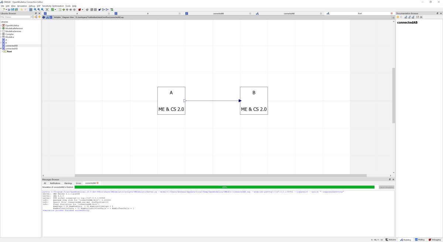The height and width of the screenshot is (242, 443).
Task: Expand the Root node in libraries tree
Action: pyautogui.click(x=3, y=51)
